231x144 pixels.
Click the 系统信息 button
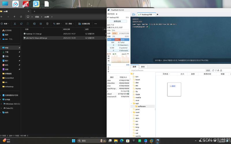point(118,21)
